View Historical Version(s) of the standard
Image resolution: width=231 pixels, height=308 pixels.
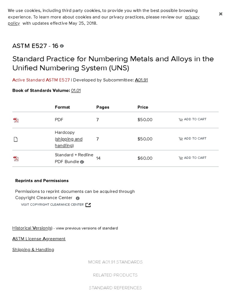tap(32, 228)
